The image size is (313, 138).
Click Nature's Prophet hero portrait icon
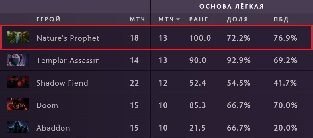coord(18,37)
